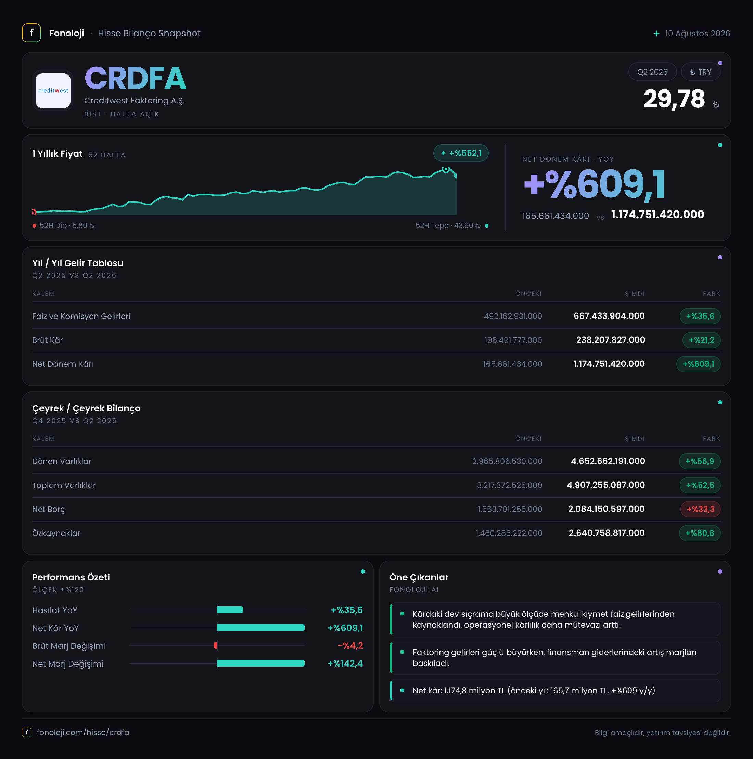Click the creditwest company logo
The height and width of the screenshot is (759, 753).
click(x=53, y=90)
